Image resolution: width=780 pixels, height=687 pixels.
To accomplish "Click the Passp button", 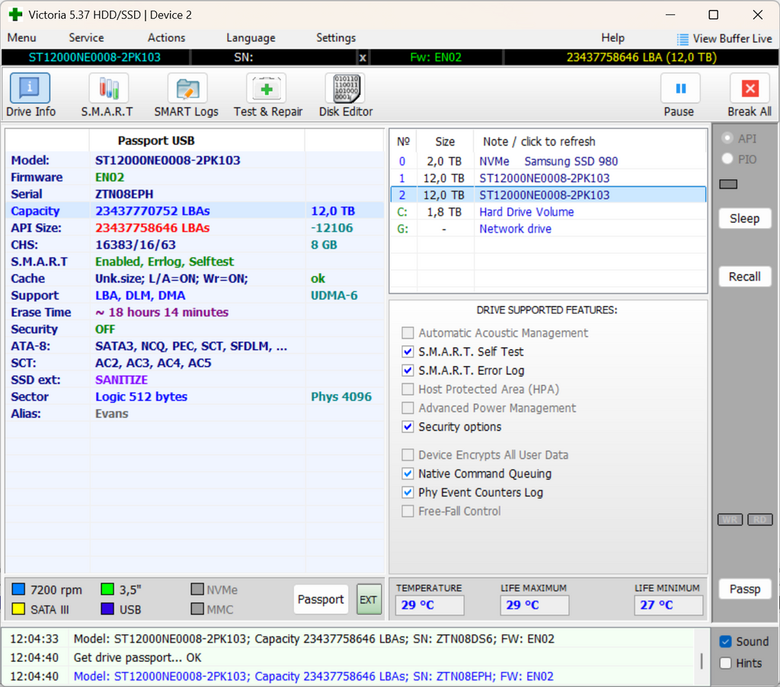I will point(745,589).
